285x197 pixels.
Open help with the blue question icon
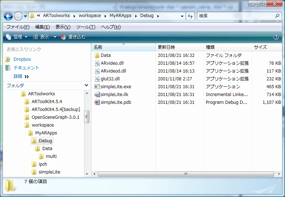pos(276,37)
